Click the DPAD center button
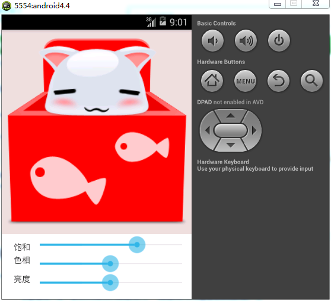Image resolution: width=331 pixels, height=301 pixels. pyautogui.click(x=231, y=130)
